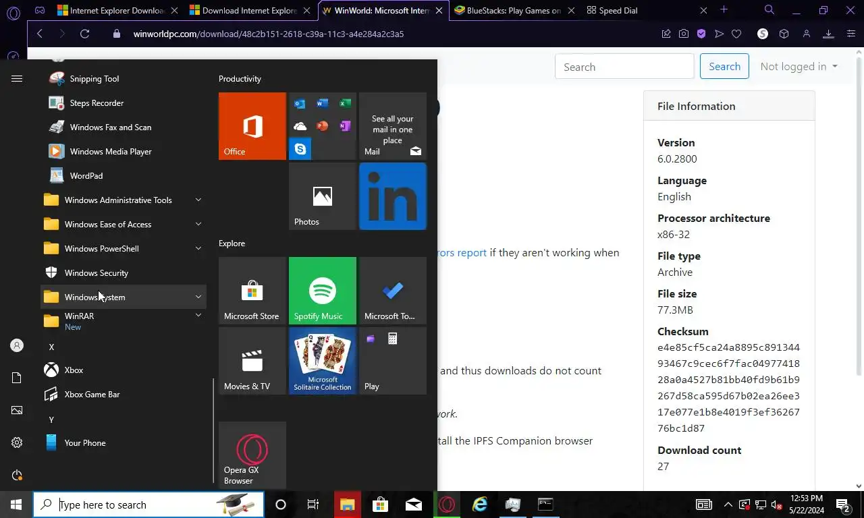Open Documents from Start sidebar
This screenshot has width=864, height=518.
[17, 378]
